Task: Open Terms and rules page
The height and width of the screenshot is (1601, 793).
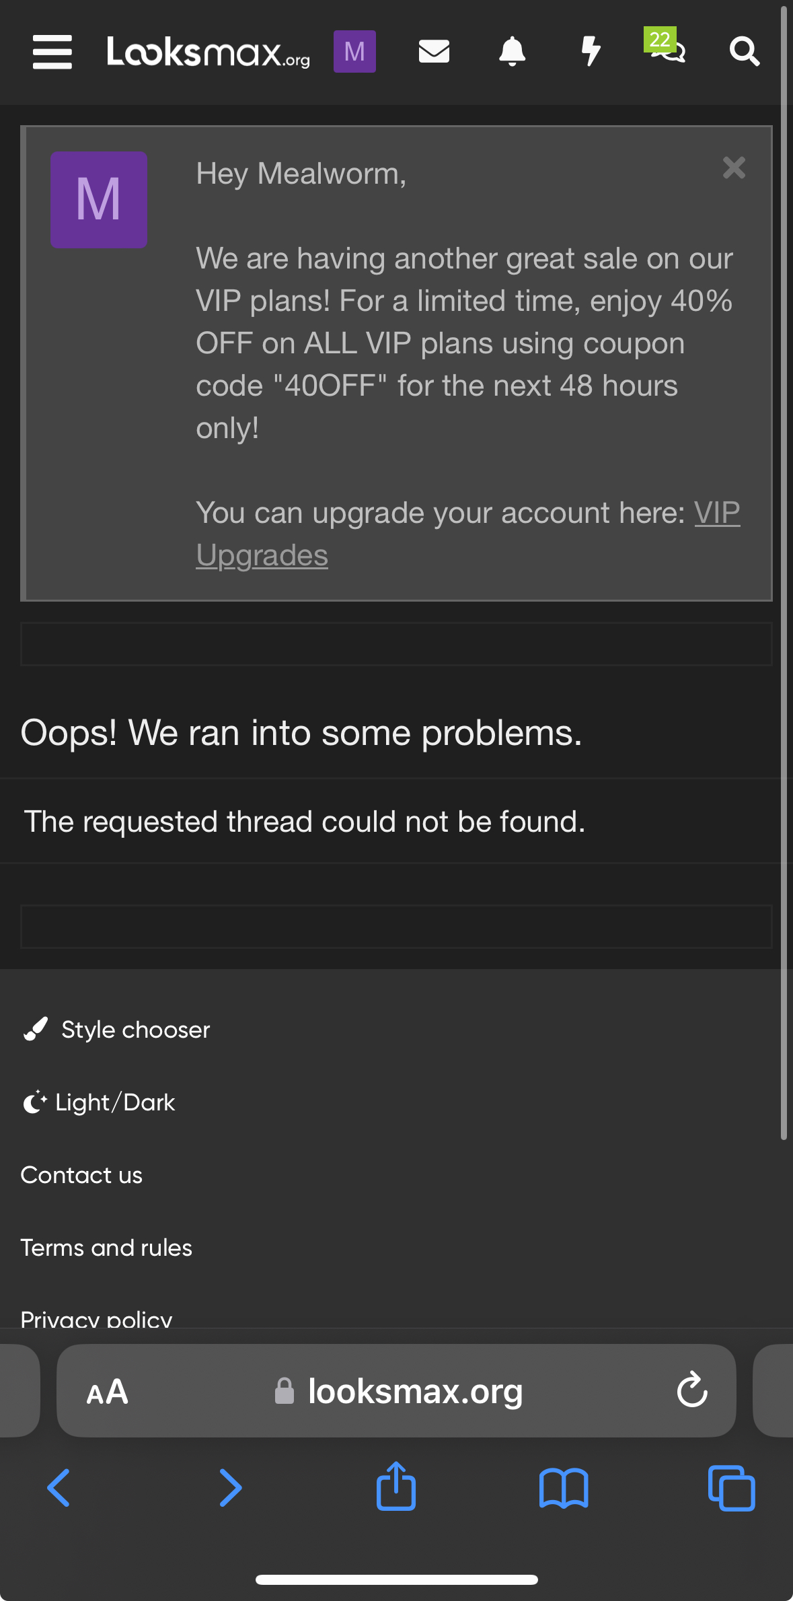Action: pyautogui.click(x=106, y=1248)
